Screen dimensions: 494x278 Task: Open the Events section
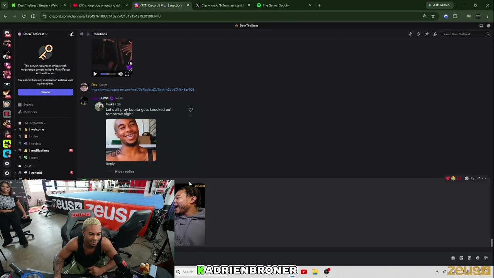coord(46,105)
